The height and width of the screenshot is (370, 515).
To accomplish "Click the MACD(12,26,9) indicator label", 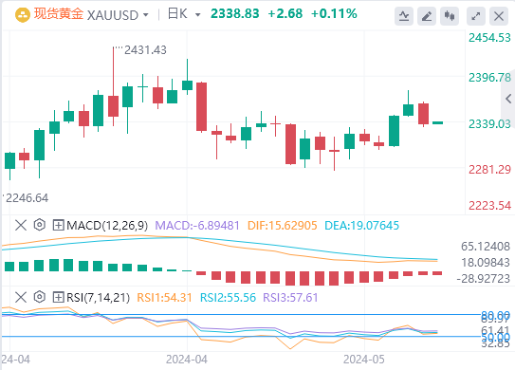I will coord(107,226).
